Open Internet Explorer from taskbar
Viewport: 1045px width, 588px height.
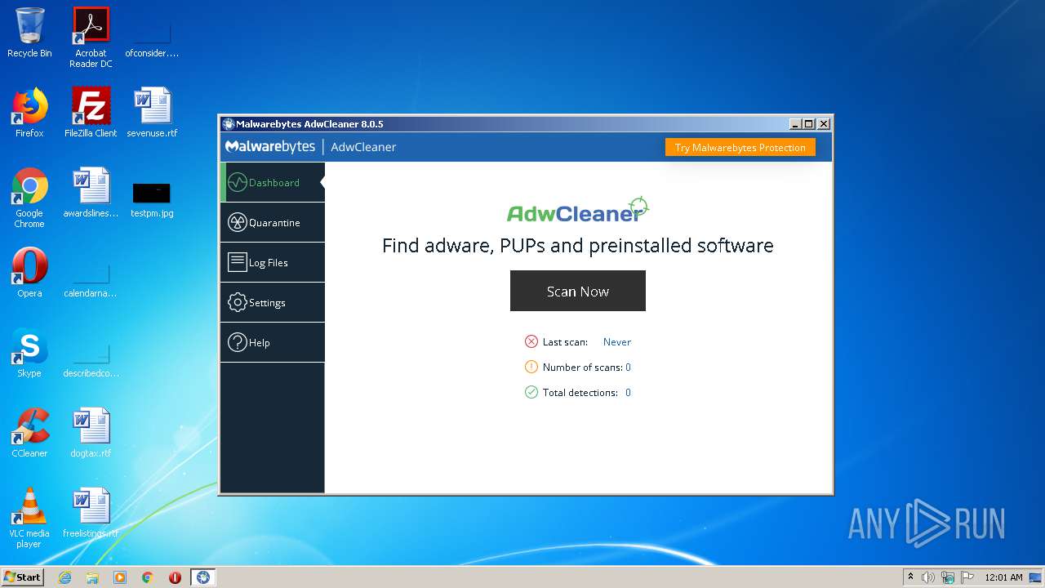click(65, 577)
